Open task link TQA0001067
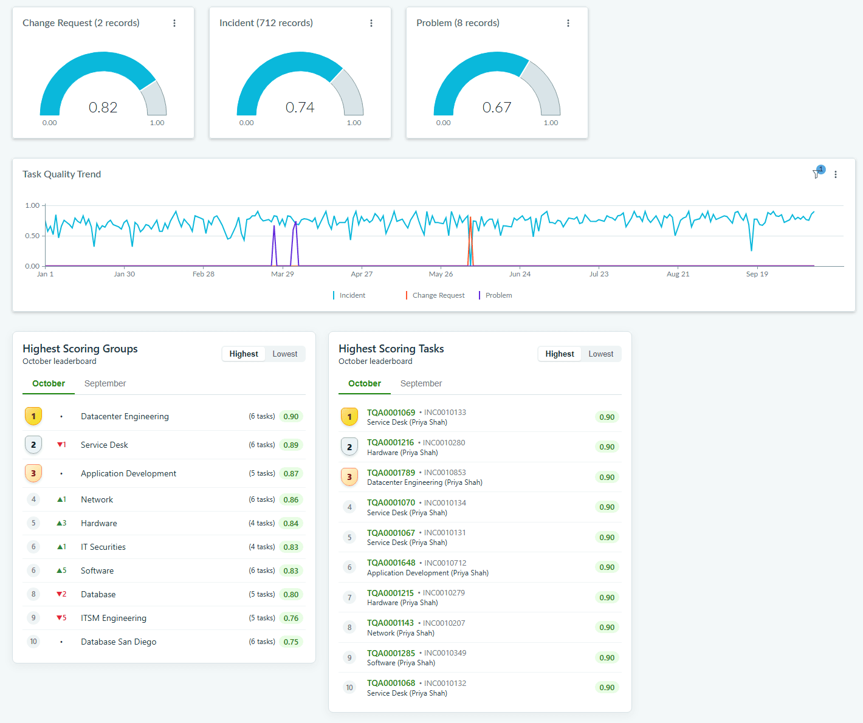This screenshot has width=863, height=723. tap(391, 533)
